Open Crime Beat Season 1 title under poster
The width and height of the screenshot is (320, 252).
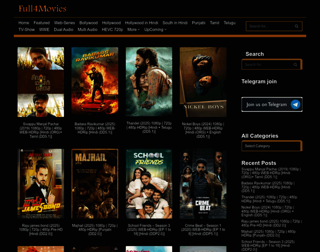[203, 230]
